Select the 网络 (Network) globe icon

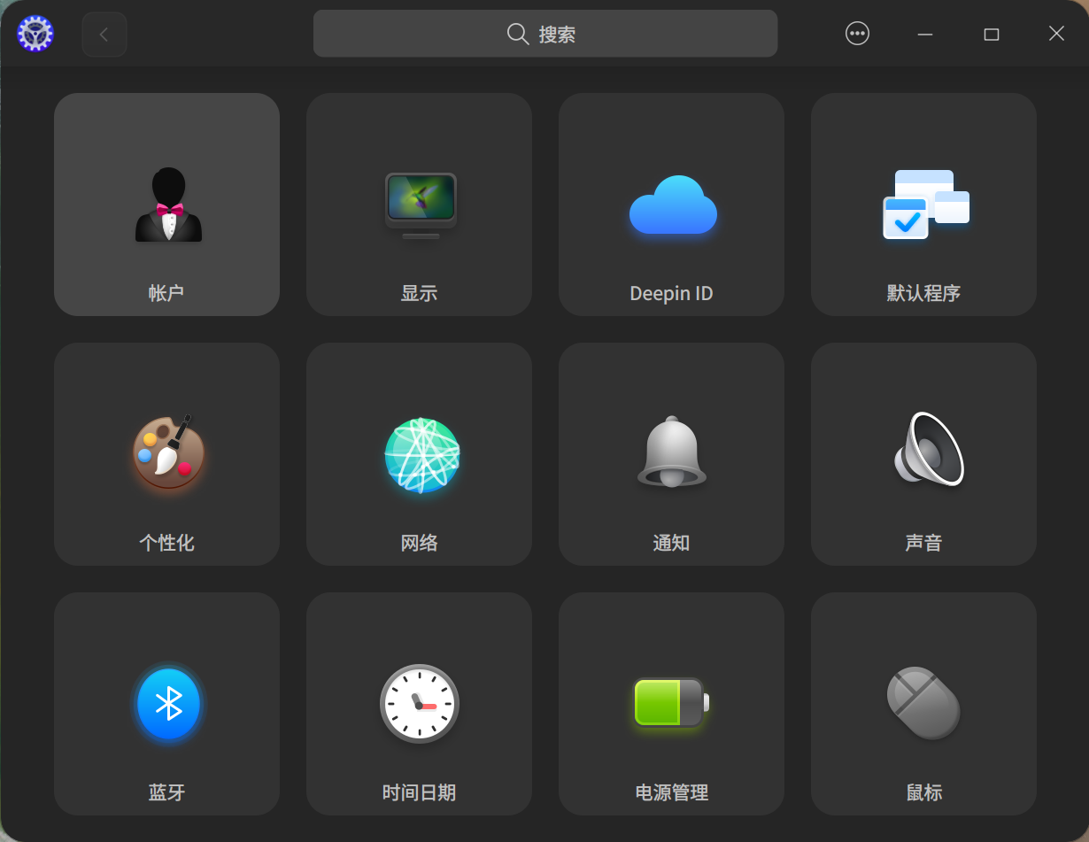[x=419, y=453]
